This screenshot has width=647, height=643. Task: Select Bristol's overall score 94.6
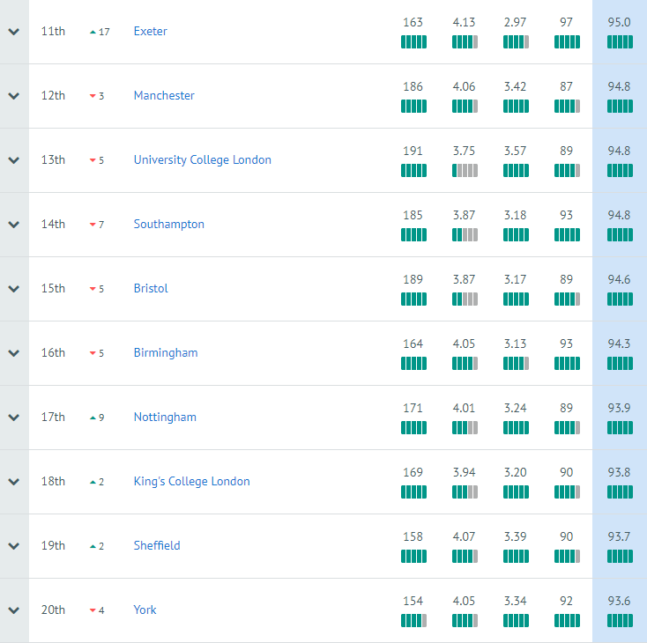click(x=619, y=279)
